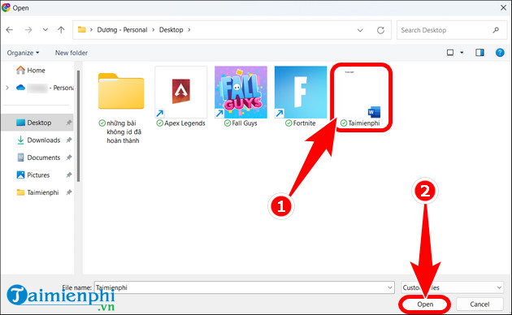Click the Cancel button
Screen dimensions: 512x315
479,304
